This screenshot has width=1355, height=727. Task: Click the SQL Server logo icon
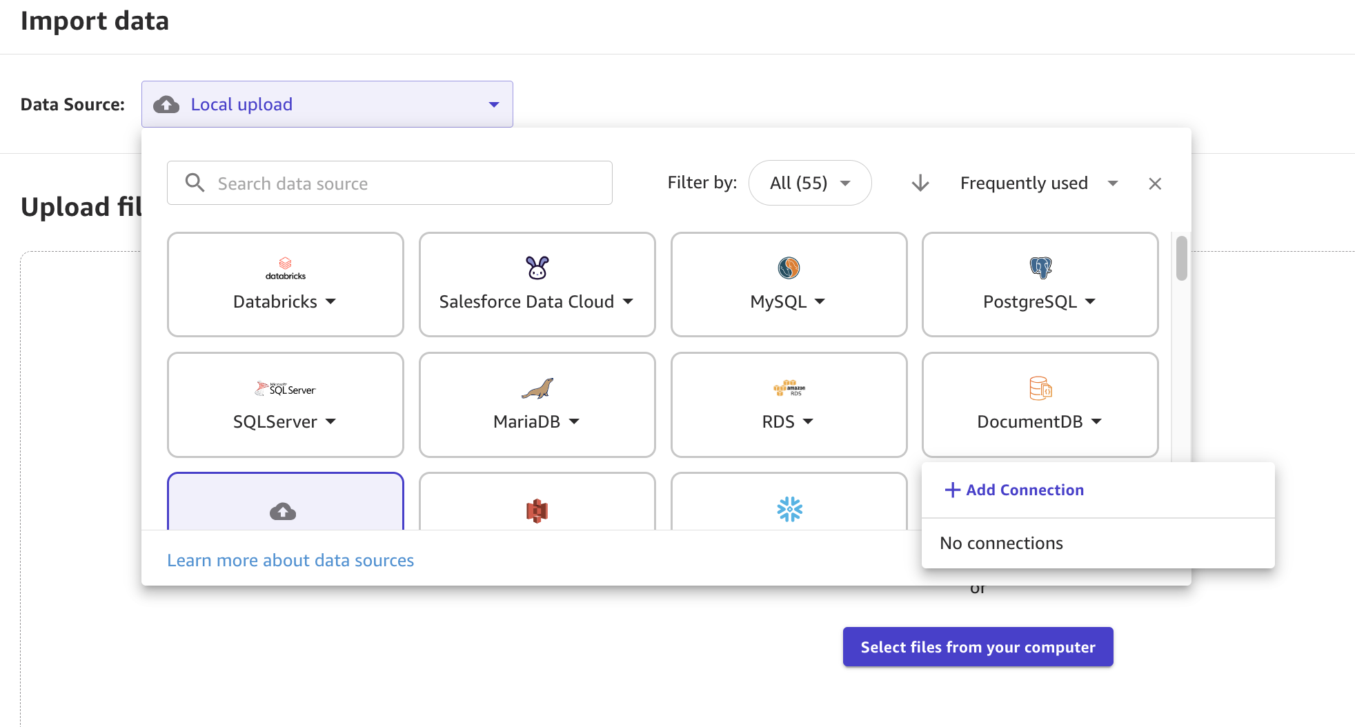tap(285, 388)
